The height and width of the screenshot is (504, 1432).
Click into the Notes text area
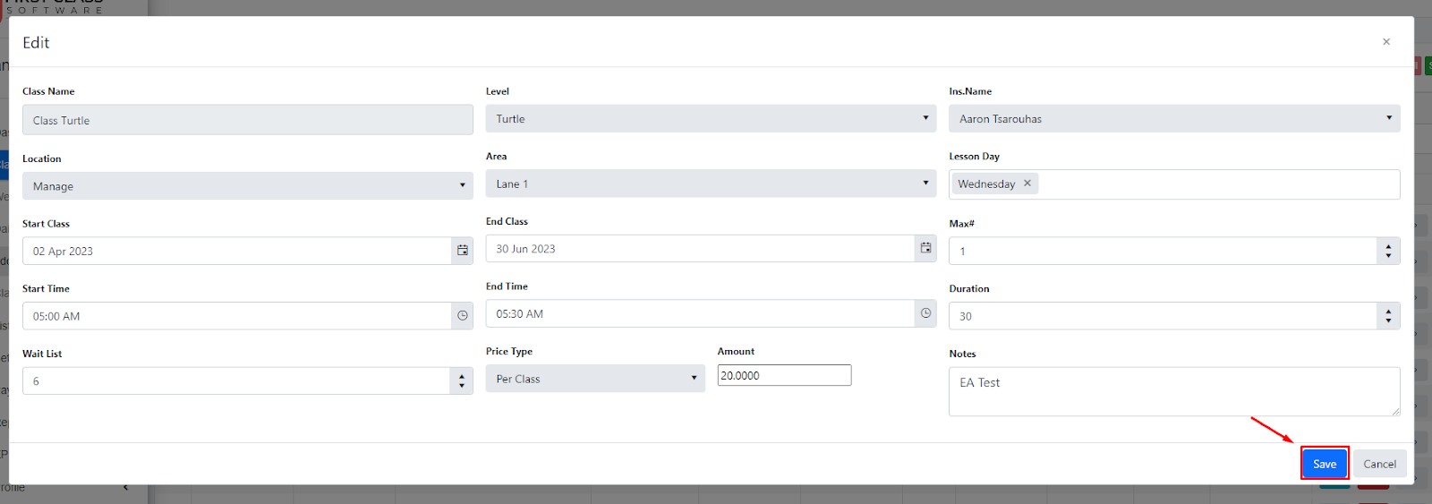coord(1174,391)
